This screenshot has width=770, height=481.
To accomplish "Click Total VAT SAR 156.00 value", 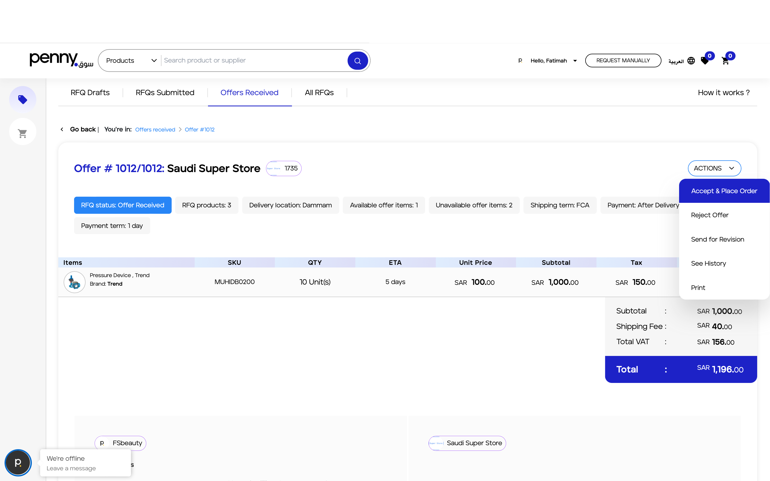I will click(715, 342).
